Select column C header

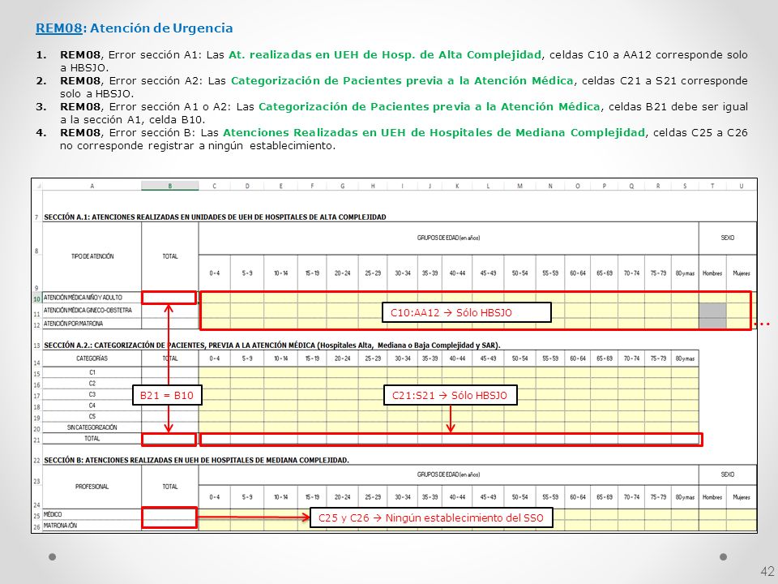(214, 187)
